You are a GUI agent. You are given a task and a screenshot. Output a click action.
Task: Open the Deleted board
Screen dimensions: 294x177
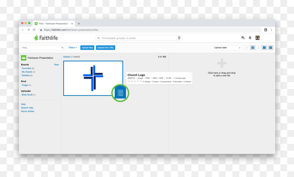click(x=26, y=75)
